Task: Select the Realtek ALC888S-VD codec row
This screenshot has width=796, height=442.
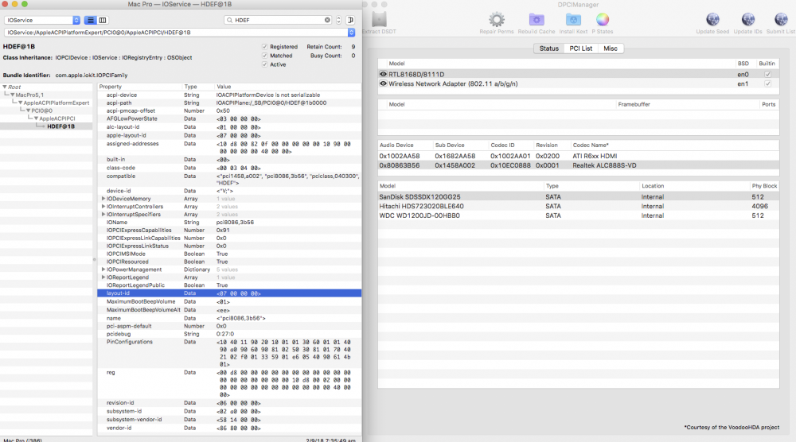Action: click(x=578, y=165)
